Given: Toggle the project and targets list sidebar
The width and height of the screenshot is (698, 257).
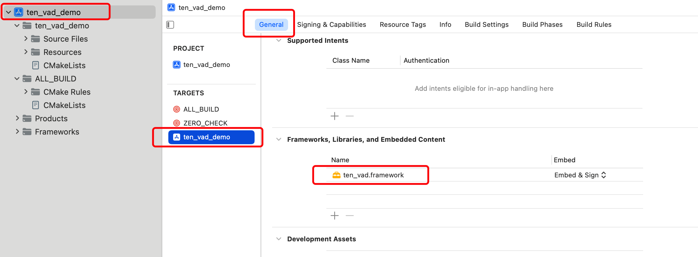Looking at the screenshot, I should pyautogui.click(x=170, y=25).
